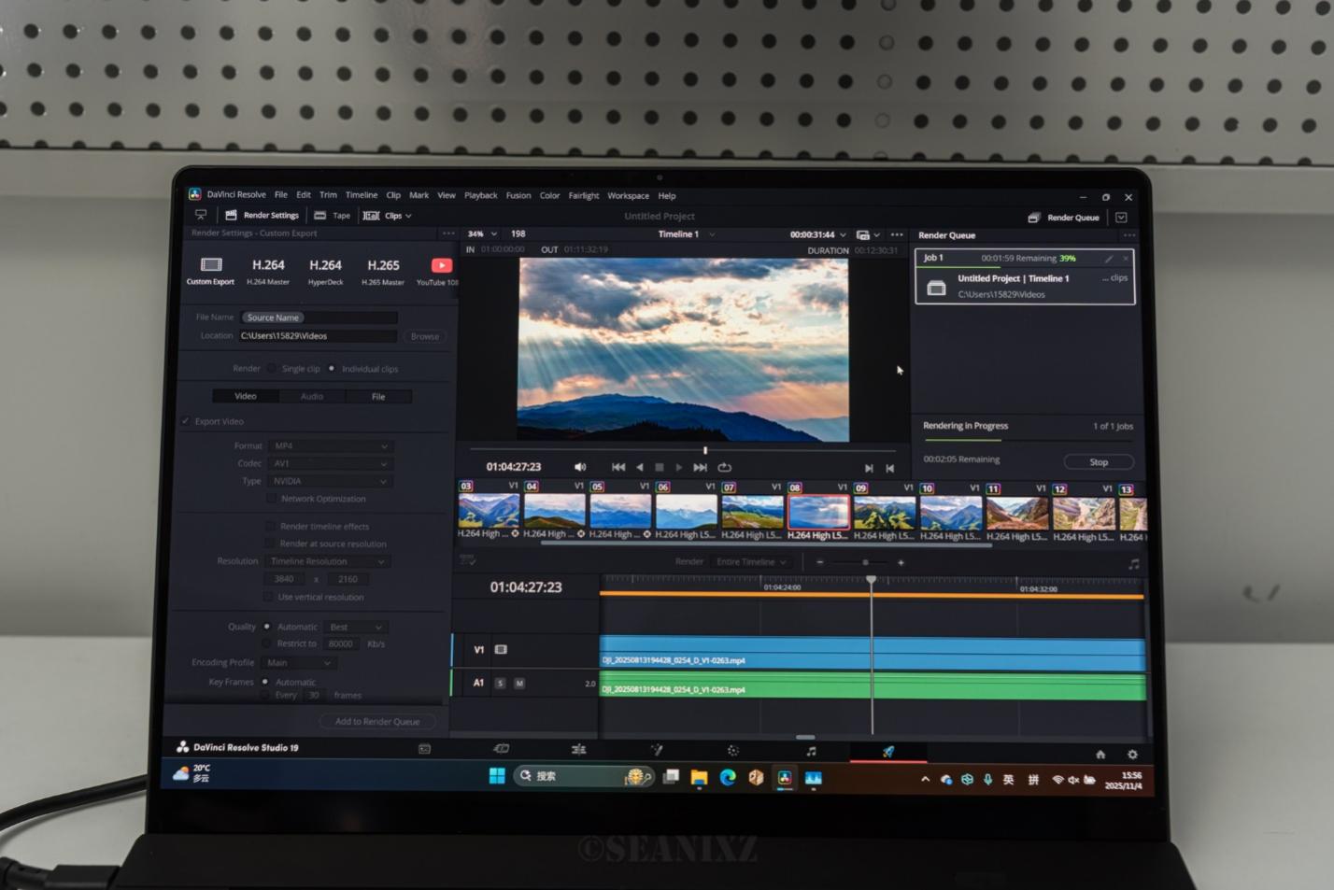Screen dimensions: 1334x890
Task: Open the Fairlight page music note icon
Action: click(x=811, y=751)
